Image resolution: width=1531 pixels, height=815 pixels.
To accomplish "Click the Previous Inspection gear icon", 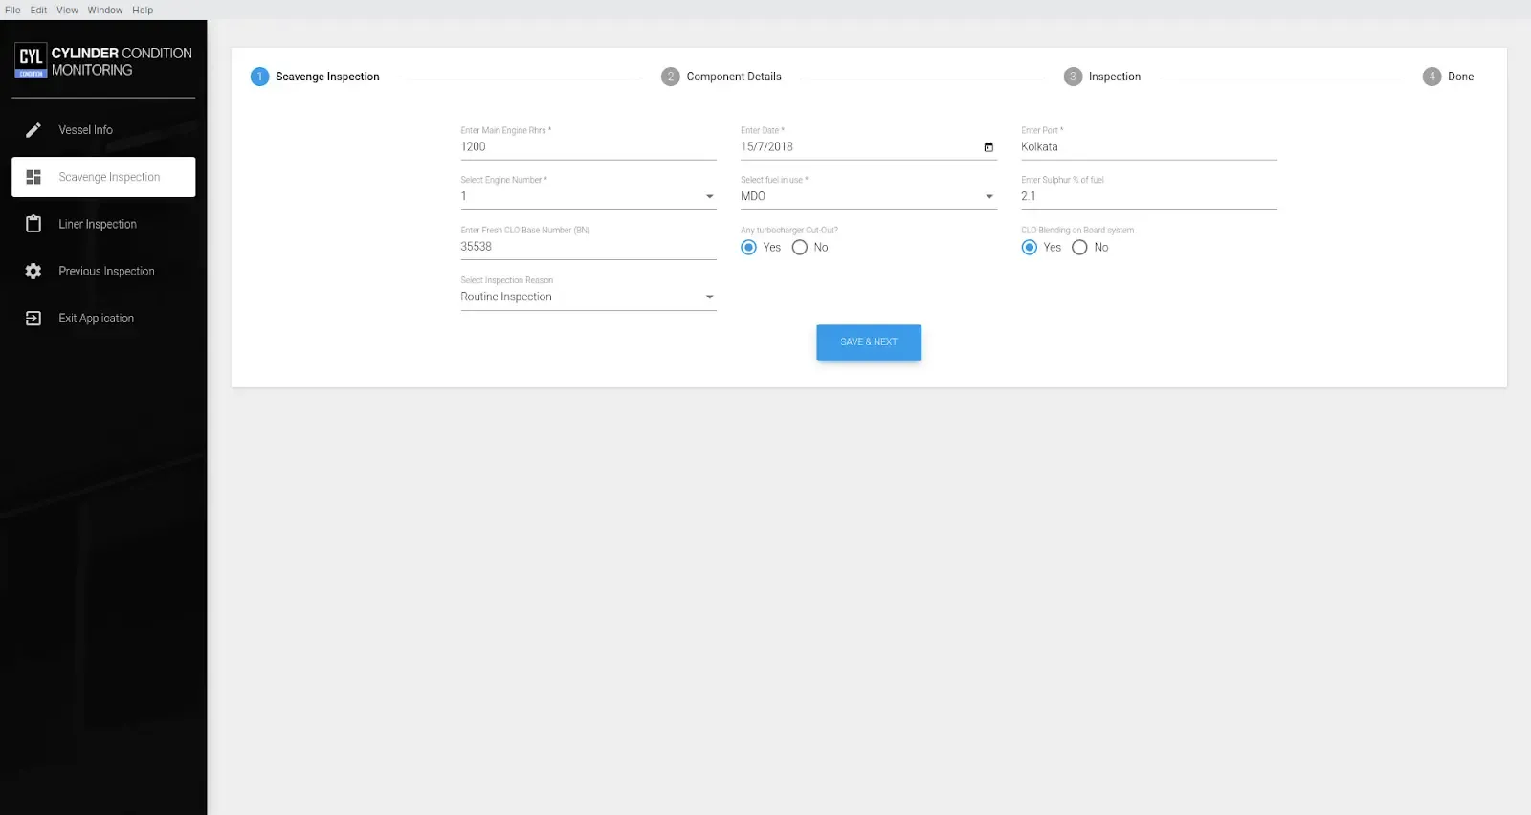I will pyautogui.click(x=33, y=272).
